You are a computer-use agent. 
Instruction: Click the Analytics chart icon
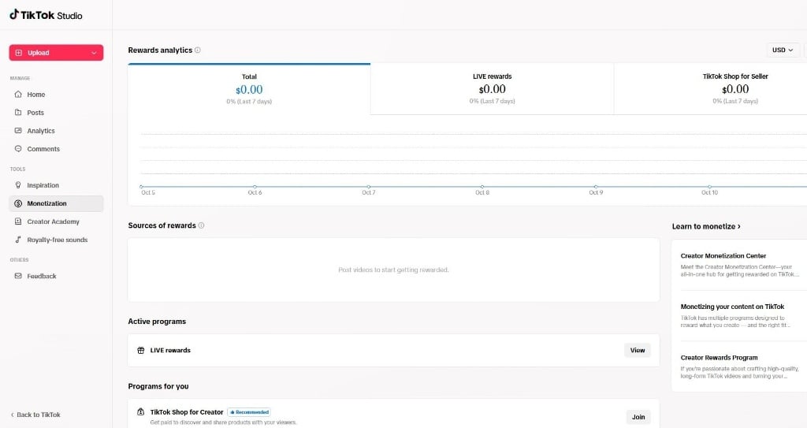(x=18, y=131)
